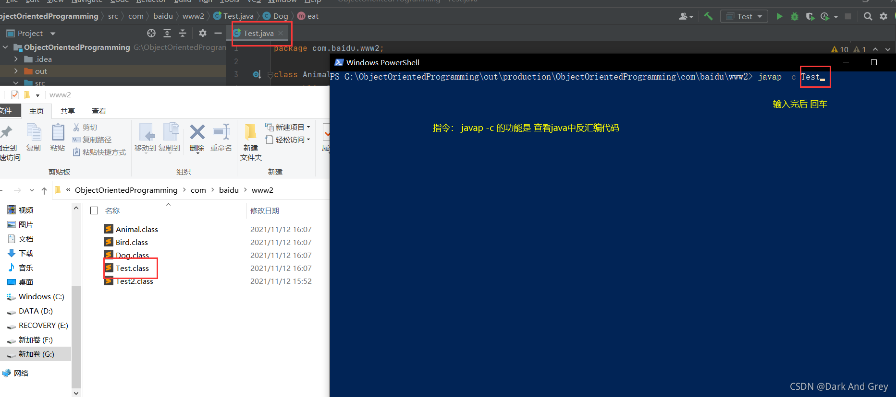Image resolution: width=896 pixels, height=397 pixels.
Task: Toggle the select-all checkbox in file list header
Action: (94, 210)
